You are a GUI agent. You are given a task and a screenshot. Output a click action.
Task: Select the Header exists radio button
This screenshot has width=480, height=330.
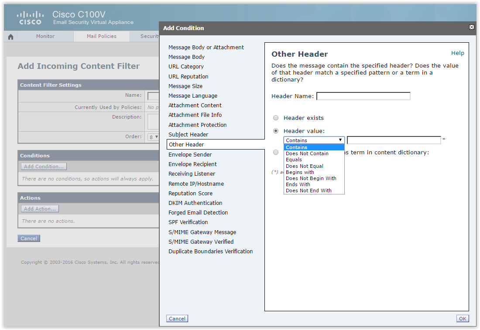click(x=276, y=118)
